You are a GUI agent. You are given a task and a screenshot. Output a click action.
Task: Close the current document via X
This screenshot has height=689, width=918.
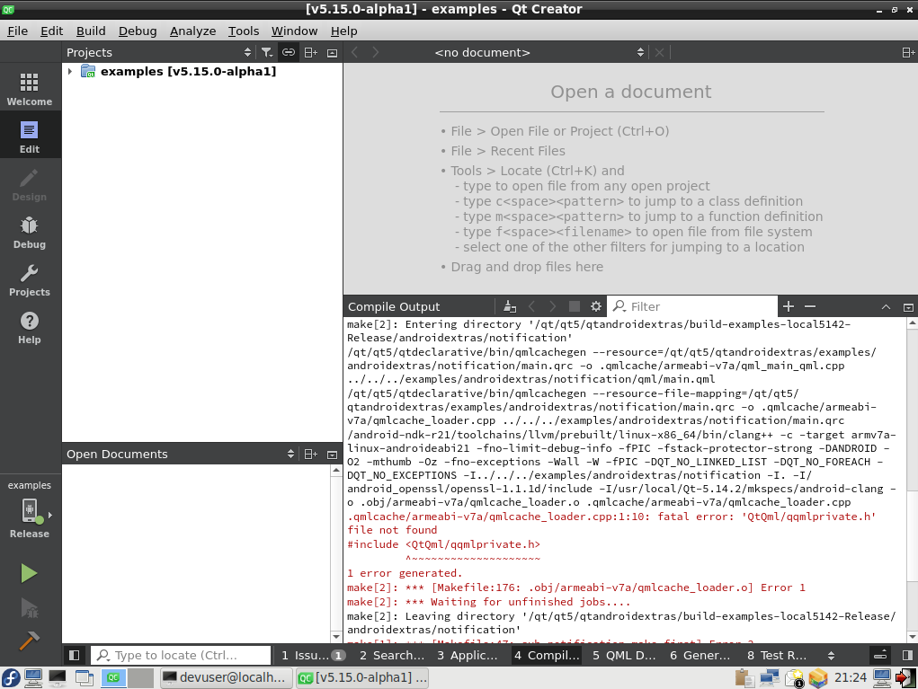[x=659, y=53]
